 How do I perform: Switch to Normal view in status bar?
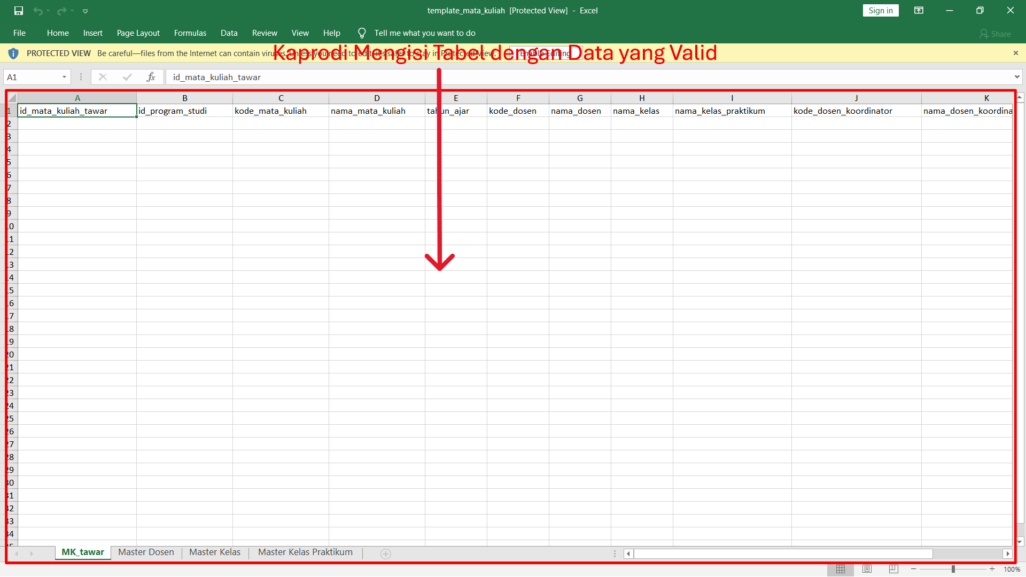[841, 569]
